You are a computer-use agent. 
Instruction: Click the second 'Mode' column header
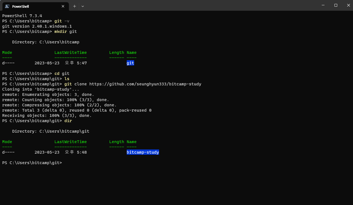point(7,142)
